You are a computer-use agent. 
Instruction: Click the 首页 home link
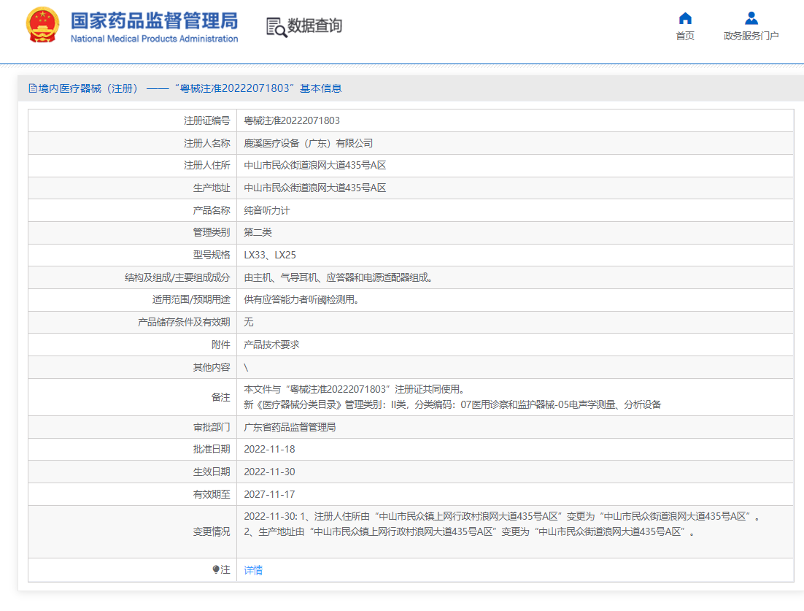tap(684, 34)
